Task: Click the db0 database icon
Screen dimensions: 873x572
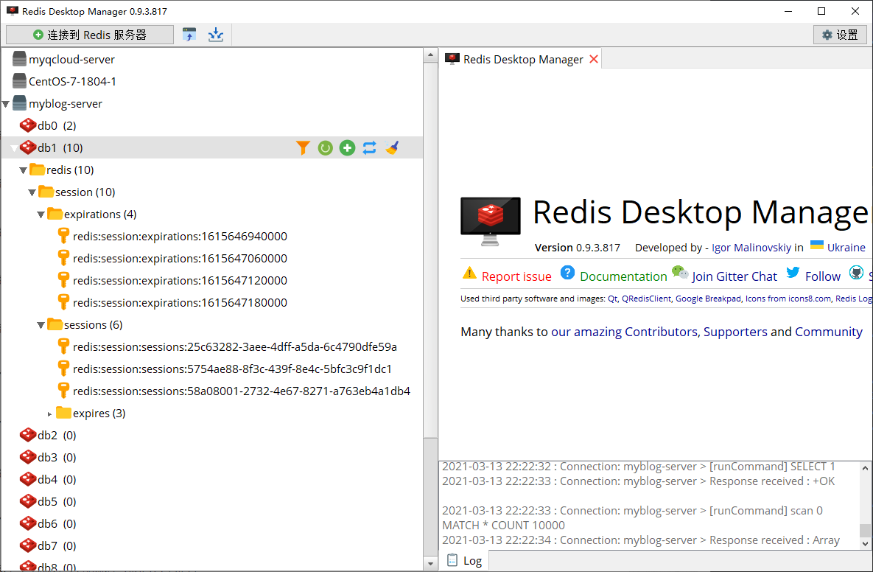Action: point(28,125)
